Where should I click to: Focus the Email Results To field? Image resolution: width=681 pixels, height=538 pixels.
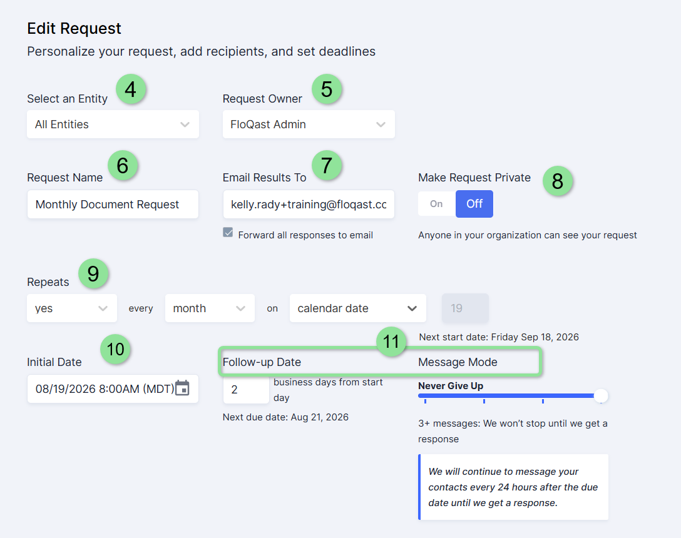tap(309, 204)
